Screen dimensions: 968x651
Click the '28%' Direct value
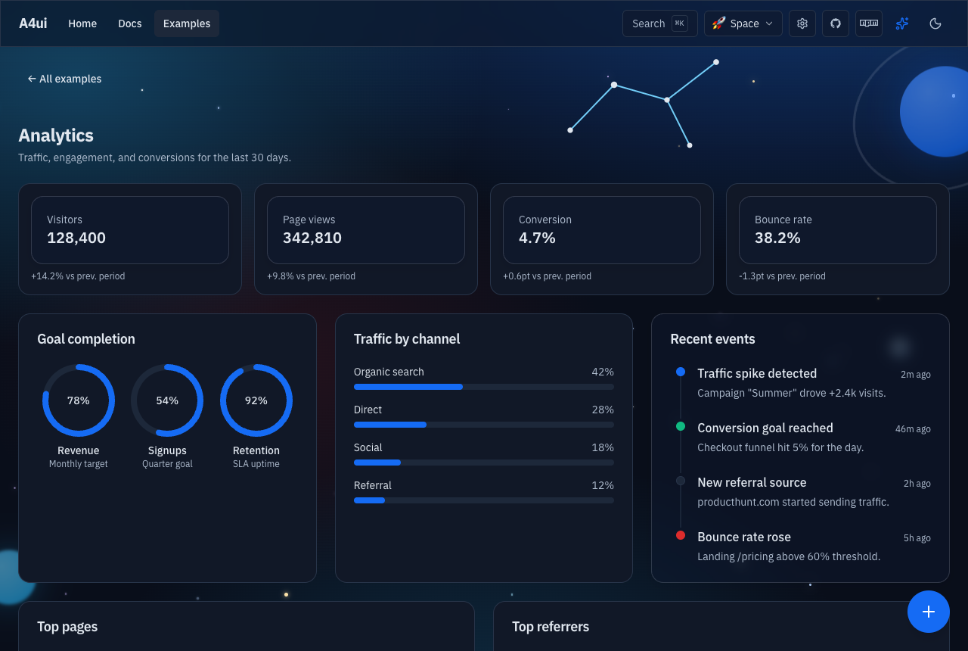(603, 410)
